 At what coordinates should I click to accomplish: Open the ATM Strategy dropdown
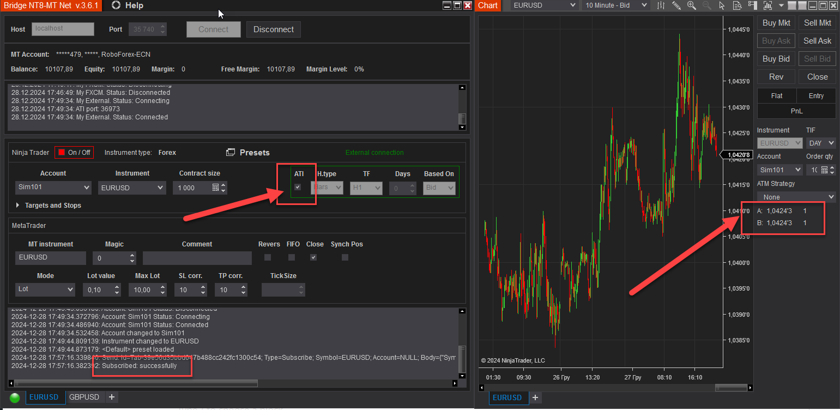point(796,197)
